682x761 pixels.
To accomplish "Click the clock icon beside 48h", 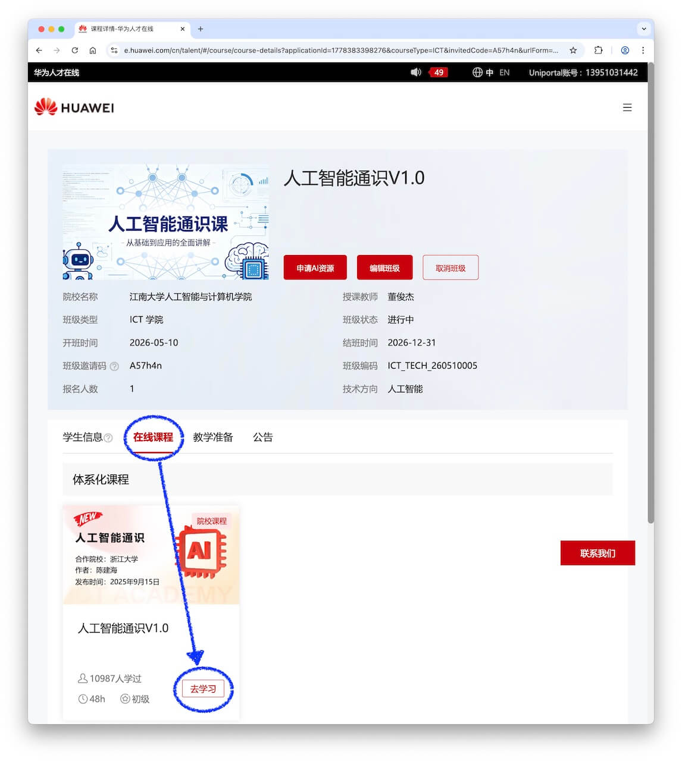I will click(83, 699).
